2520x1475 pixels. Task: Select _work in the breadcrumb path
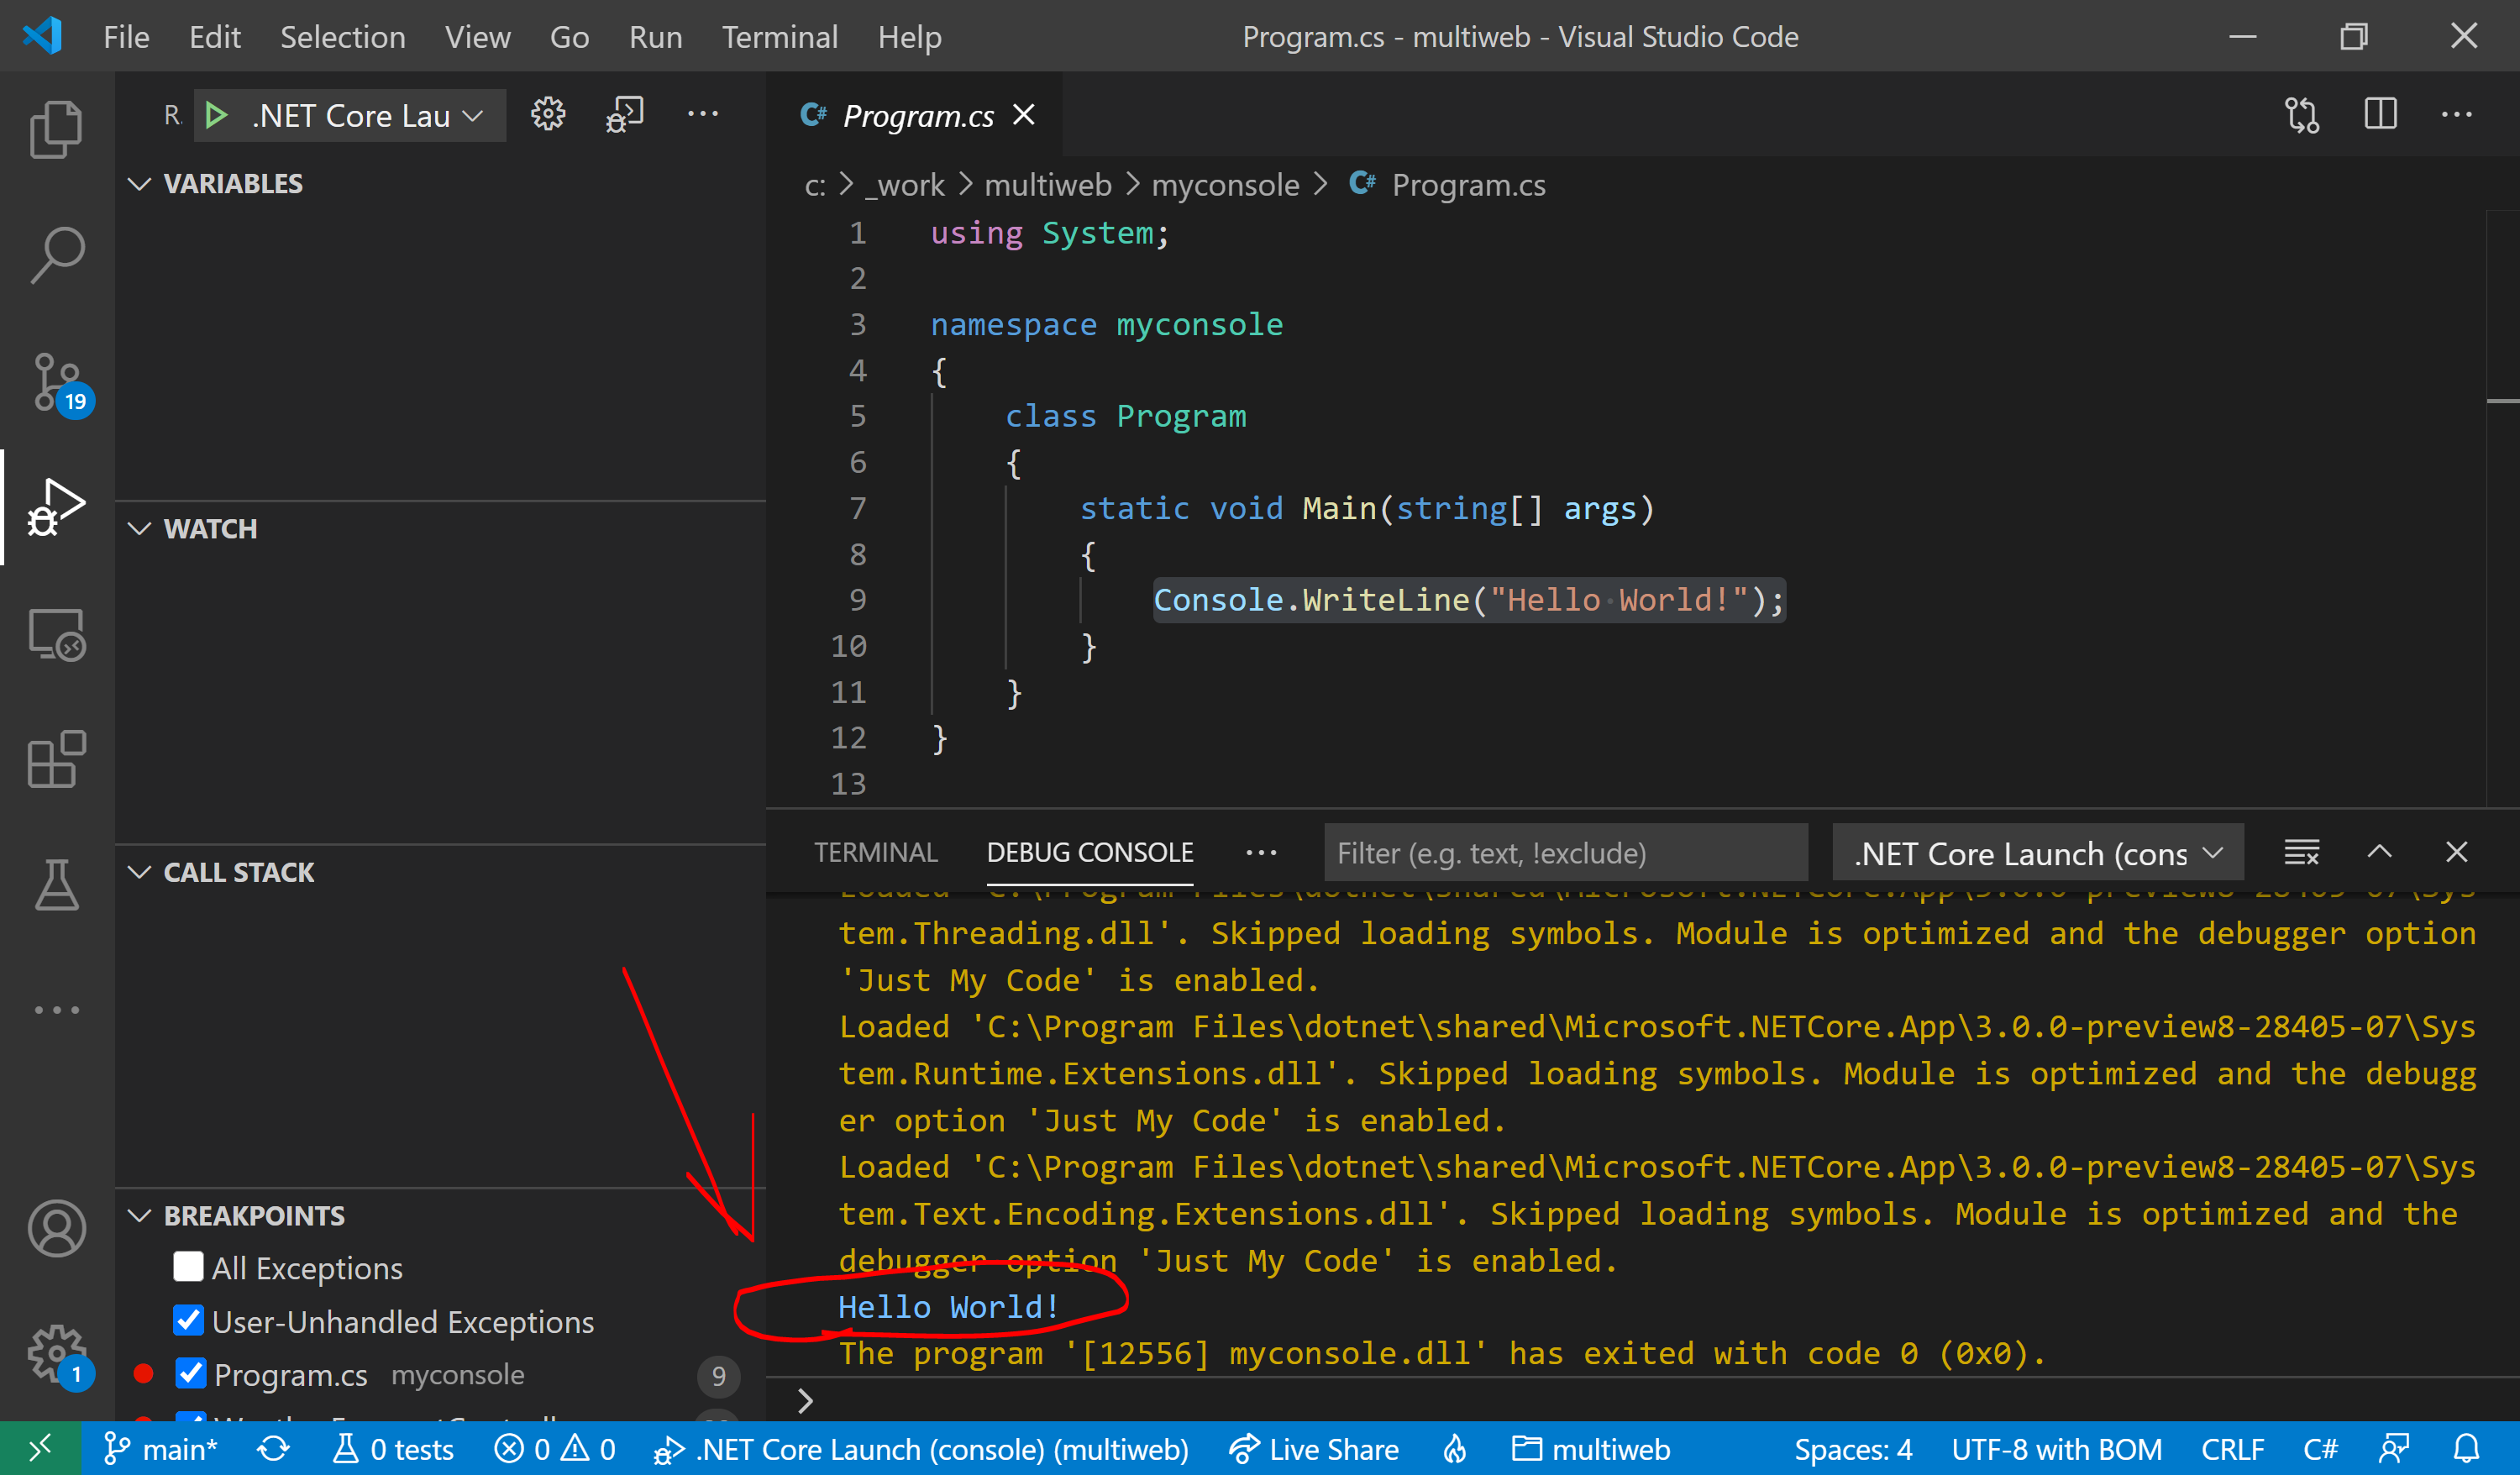(904, 185)
